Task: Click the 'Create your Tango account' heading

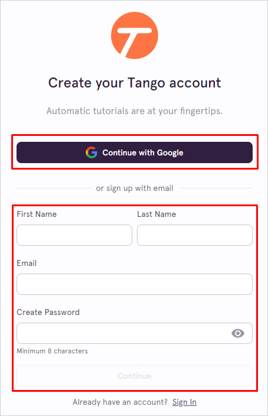Action: (x=135, y=83)
